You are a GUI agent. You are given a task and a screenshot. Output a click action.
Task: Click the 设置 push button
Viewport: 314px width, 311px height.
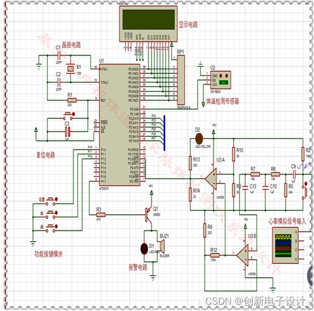51,201
